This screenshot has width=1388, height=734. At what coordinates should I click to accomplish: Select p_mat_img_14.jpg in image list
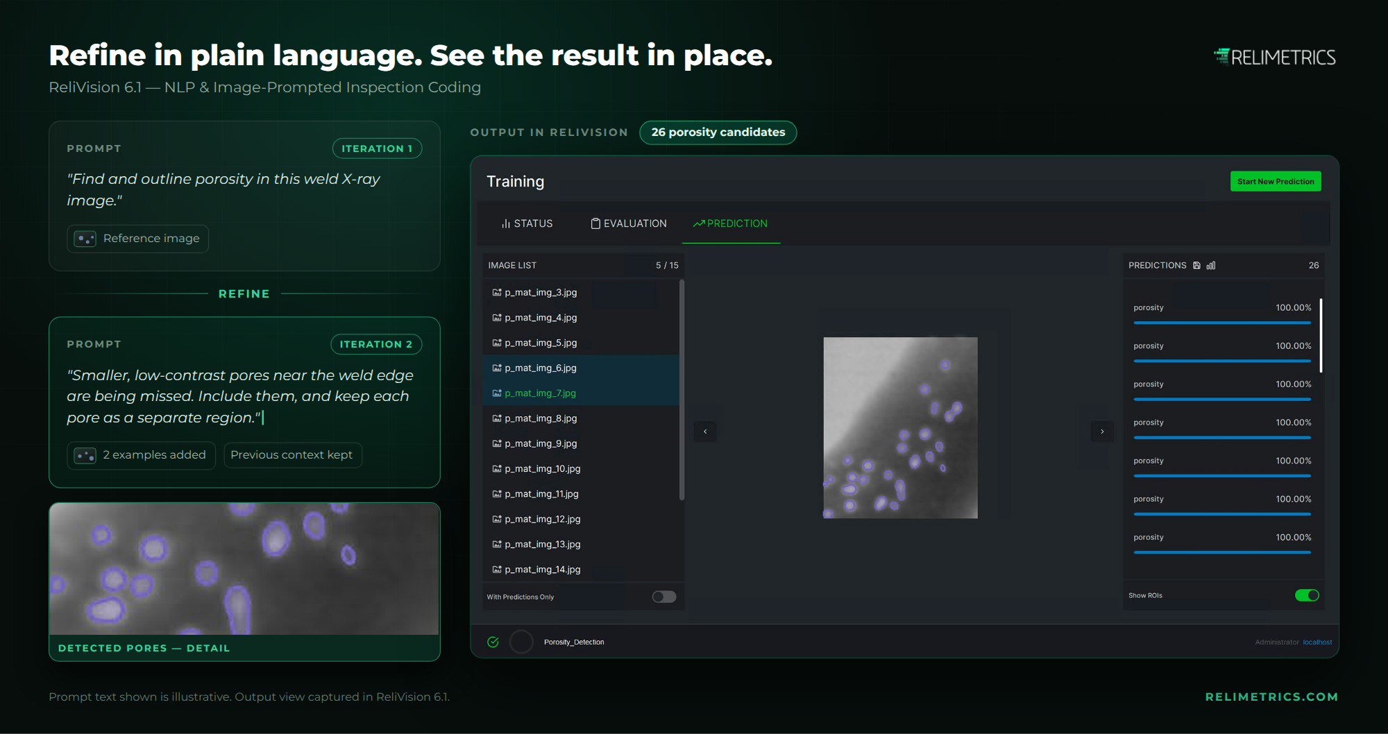click(581, 570)
